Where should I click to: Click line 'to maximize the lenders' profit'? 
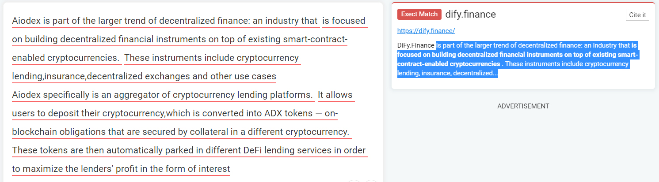click(121, 169)
